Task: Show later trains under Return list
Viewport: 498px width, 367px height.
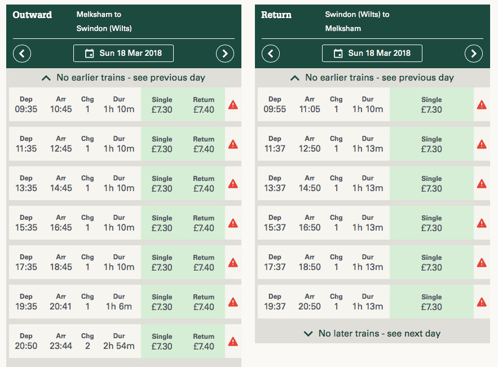Action: pos(372,334)
